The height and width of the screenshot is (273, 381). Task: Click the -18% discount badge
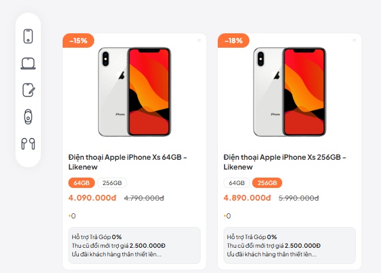coord(233,41)
